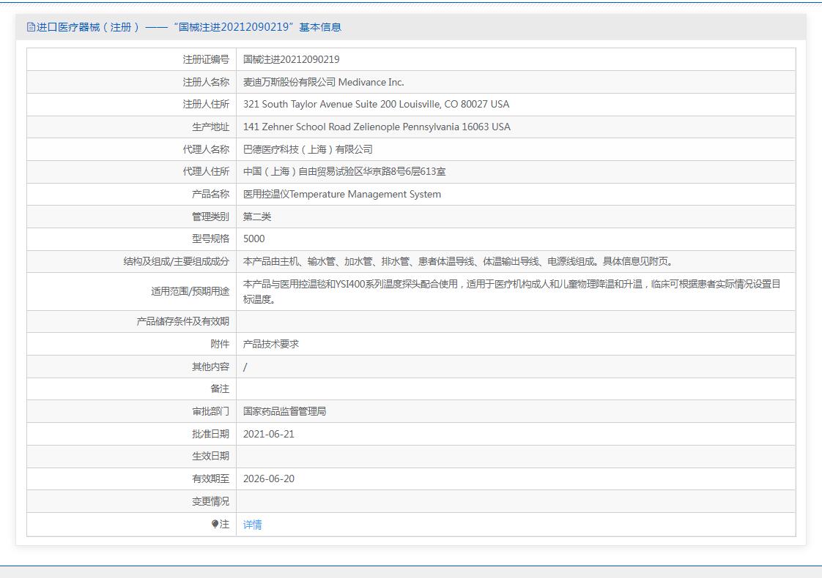Select the 321 South Taylor Avenue address

(376, 104)
